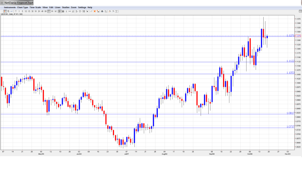Open the Help menu

90,8
